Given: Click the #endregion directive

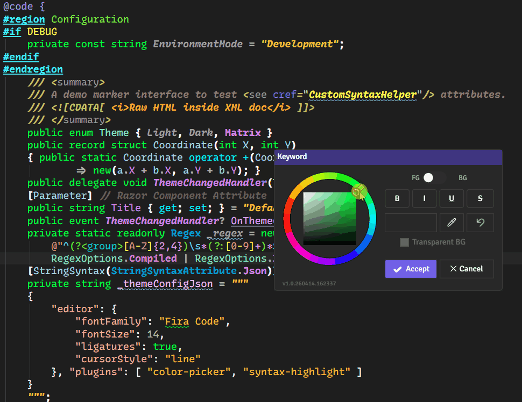Looking at the screenshot, I should pyautogui.click(x=33, y=69).
